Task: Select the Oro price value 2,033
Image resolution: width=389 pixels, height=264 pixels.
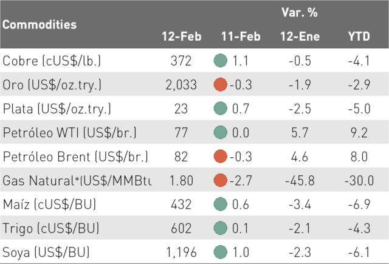Action: tap(181, 85)
